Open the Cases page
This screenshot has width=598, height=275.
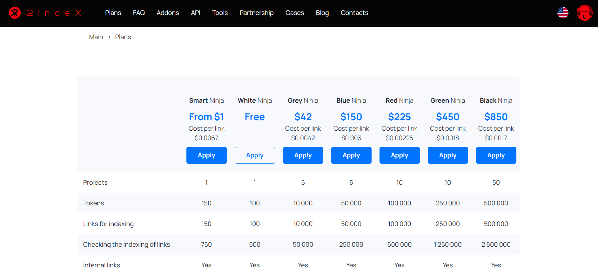pos(295,13)
